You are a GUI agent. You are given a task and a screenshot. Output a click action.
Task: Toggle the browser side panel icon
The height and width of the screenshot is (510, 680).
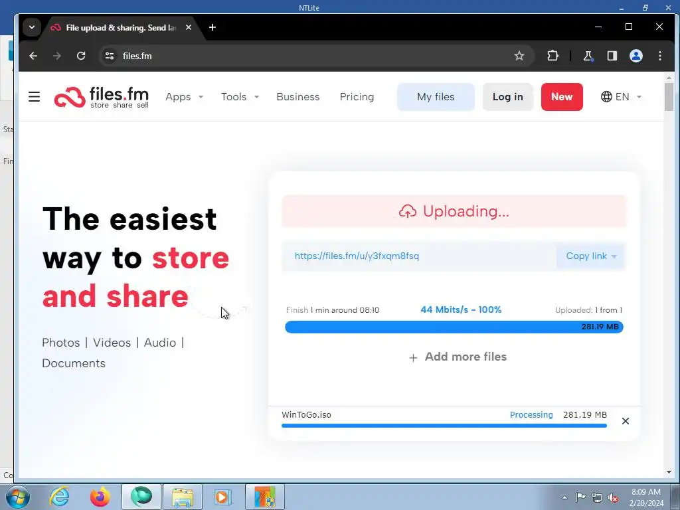point(612,56)
